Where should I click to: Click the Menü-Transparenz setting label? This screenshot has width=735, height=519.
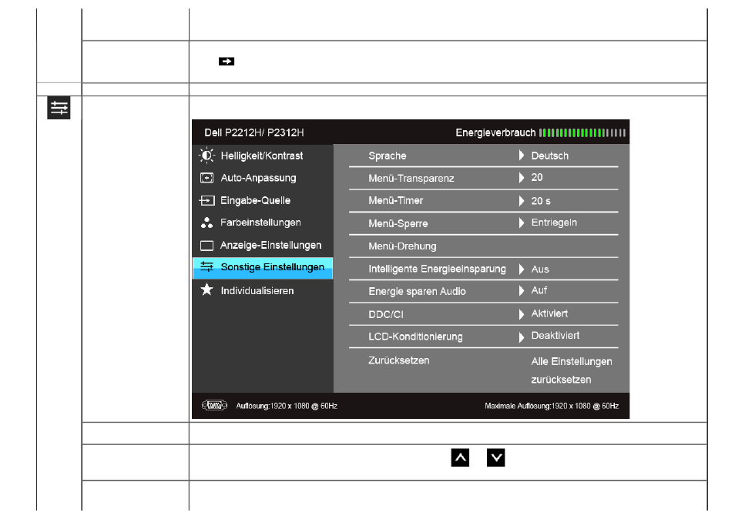[411, 178]
